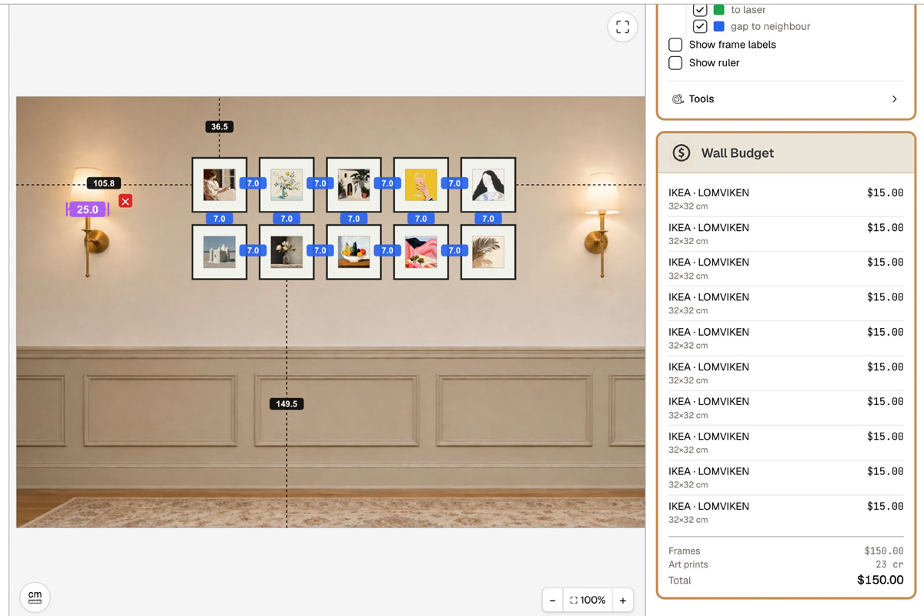
Task: Click the 149.5 floor distance label
Action: (x=286, y=403)
